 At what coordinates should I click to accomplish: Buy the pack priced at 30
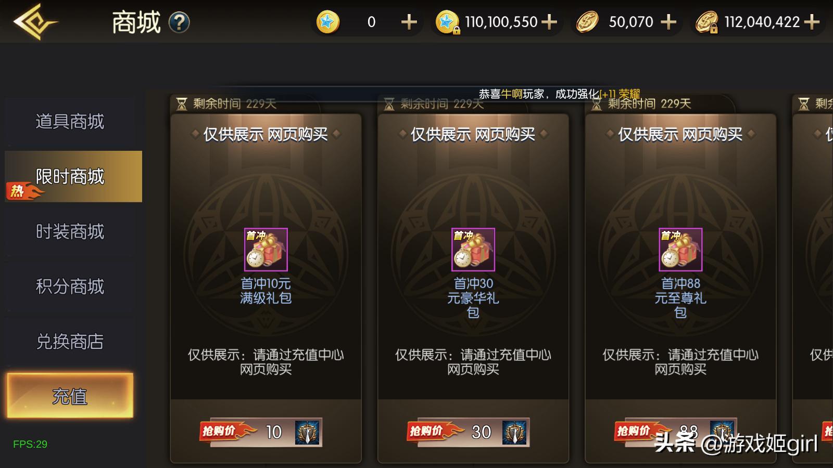point(469,432)
